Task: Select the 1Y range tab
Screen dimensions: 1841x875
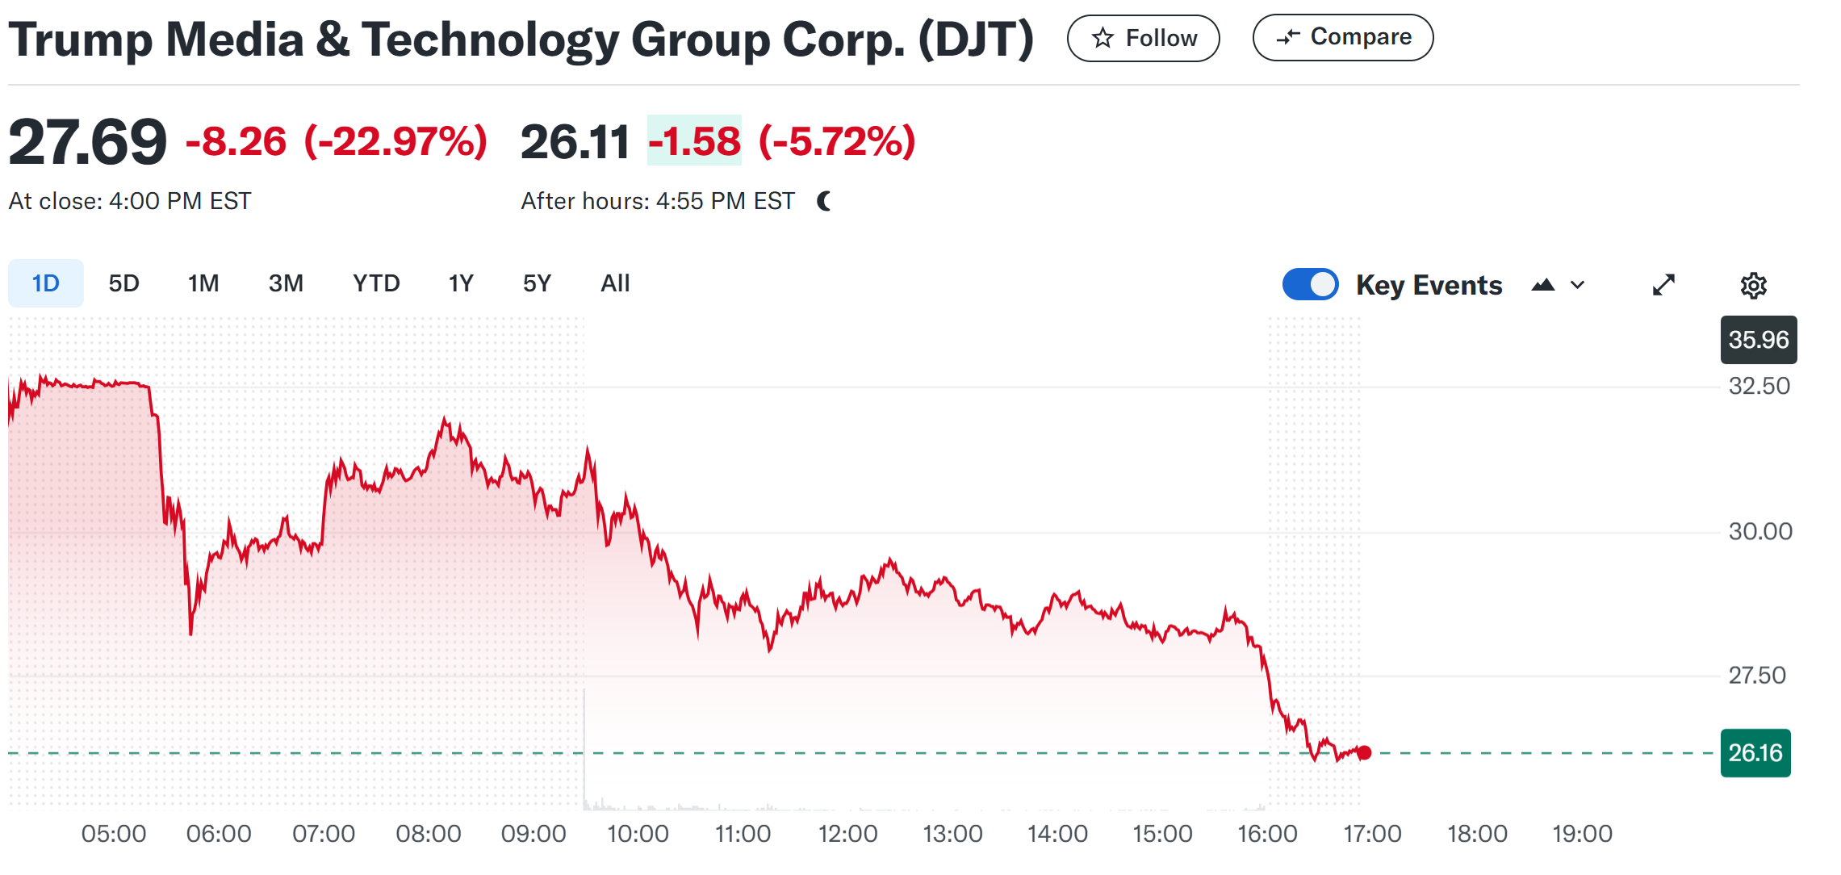Action: click(x=461, y=283)
